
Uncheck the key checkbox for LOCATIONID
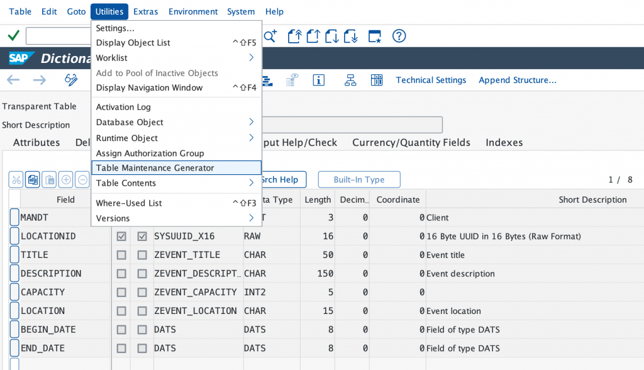point(121,236)
